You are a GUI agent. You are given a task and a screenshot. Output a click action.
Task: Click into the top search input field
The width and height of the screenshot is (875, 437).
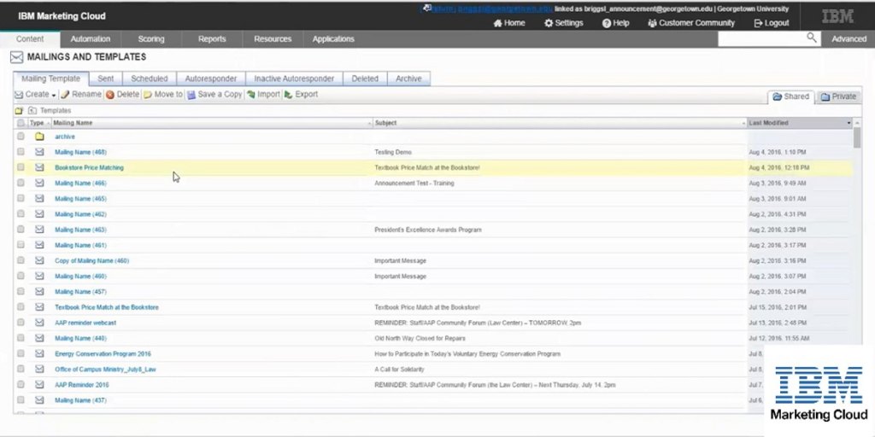point(761,38)
